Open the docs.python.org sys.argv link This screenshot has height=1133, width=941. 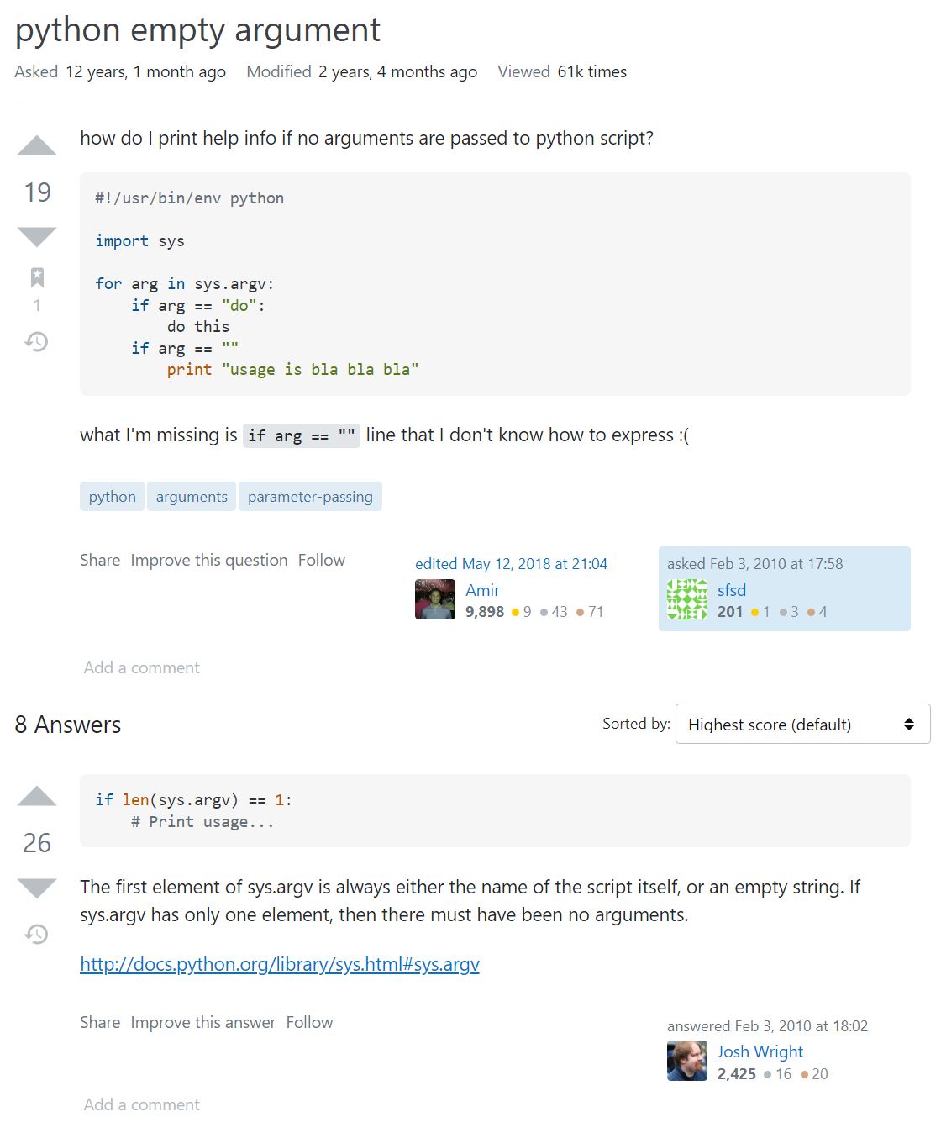pyautogui.click(x=280, y=964)
